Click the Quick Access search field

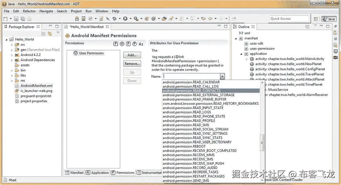(289, 19)
